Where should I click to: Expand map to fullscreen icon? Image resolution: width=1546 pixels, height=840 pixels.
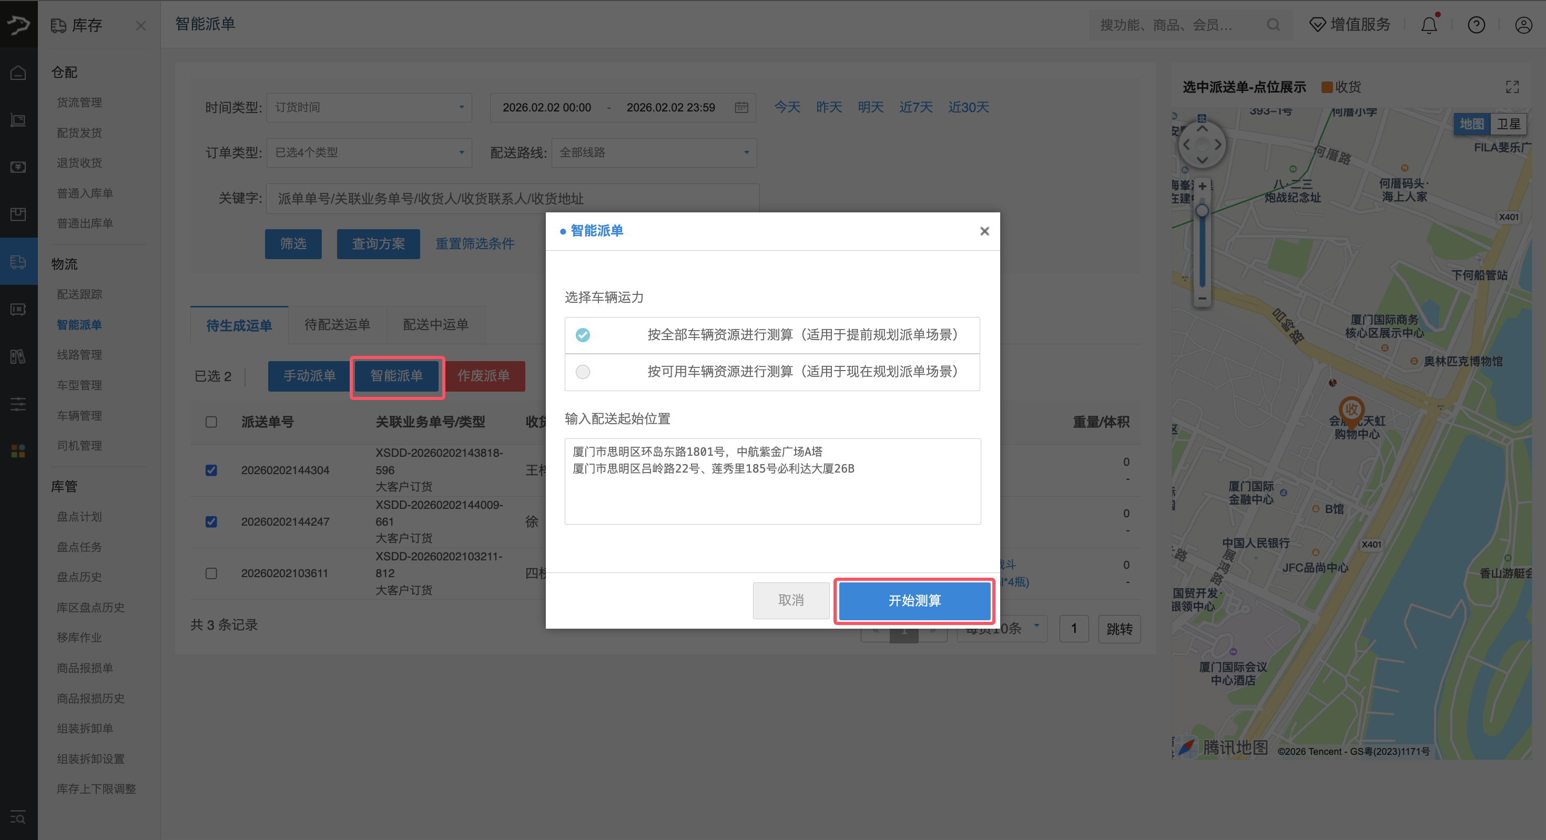coord(1512,87)
